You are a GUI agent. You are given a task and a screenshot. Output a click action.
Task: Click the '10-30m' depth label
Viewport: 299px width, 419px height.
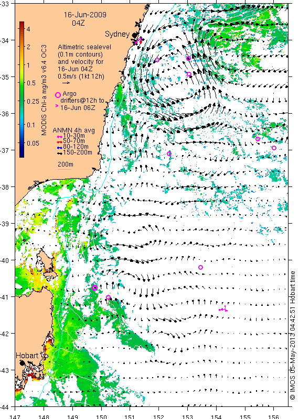click(74, 136)
